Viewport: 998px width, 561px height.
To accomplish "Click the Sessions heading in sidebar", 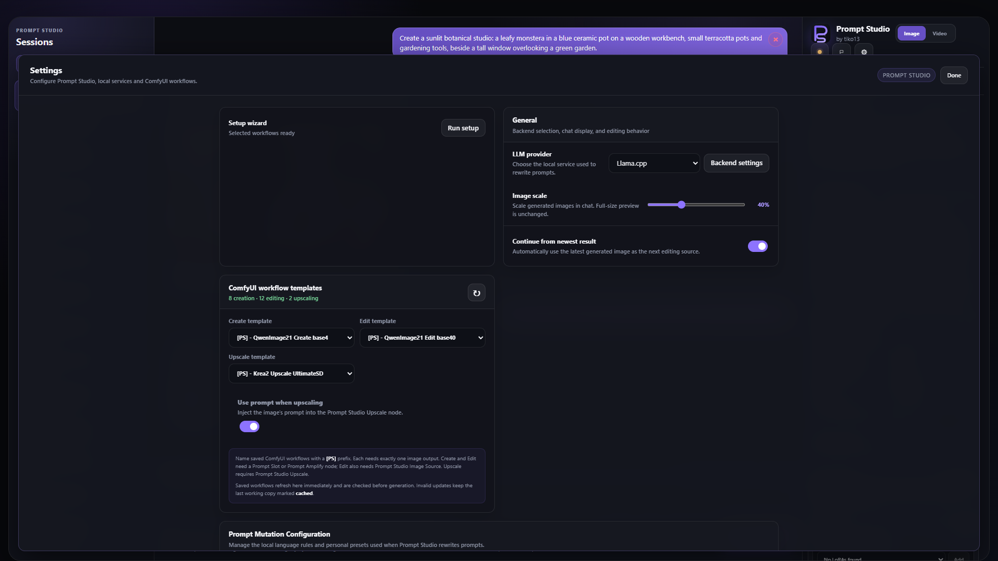I will [x=34, y=42].
